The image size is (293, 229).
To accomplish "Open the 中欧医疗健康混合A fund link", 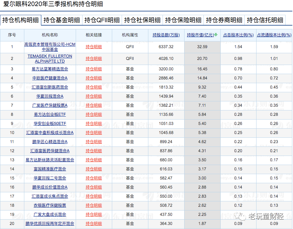I will [x=50, y=78].
